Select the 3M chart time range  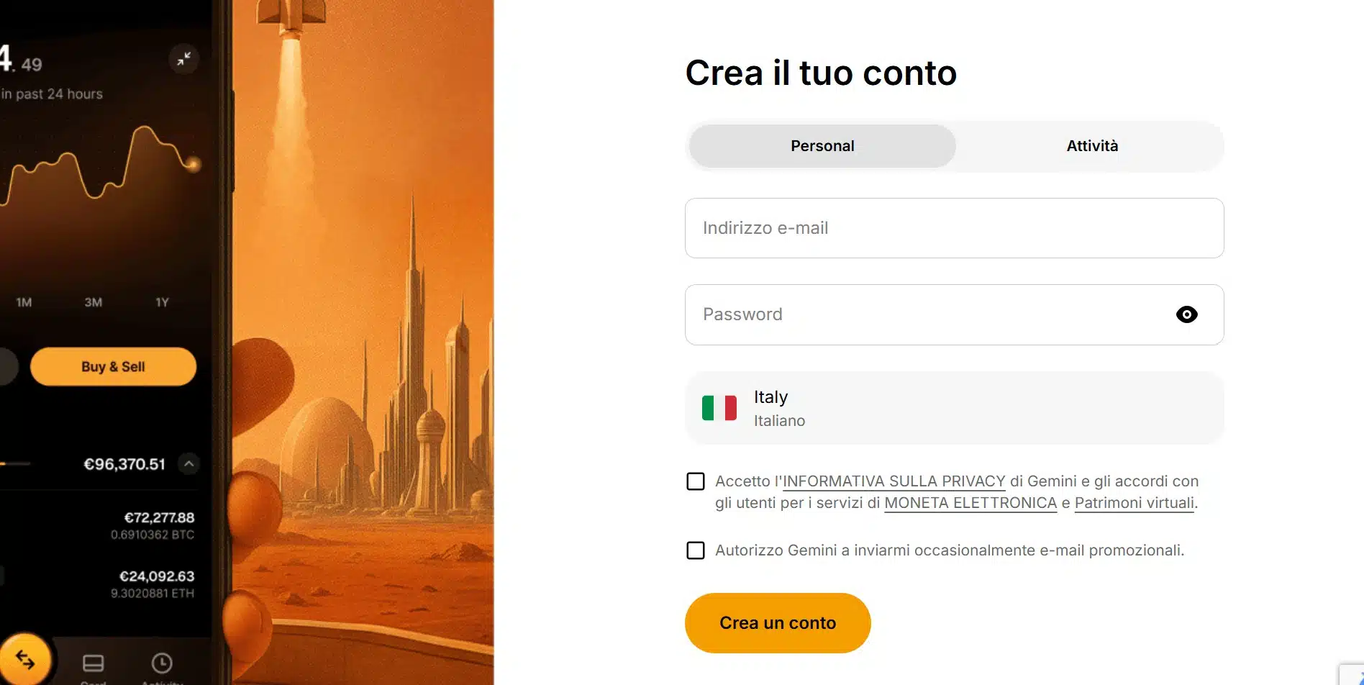pos(93,302)
